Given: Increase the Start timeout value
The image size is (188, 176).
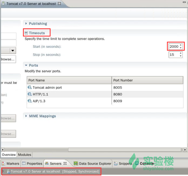Looking at the screenshot, I should pyautogui.click(x=181, y=45).
